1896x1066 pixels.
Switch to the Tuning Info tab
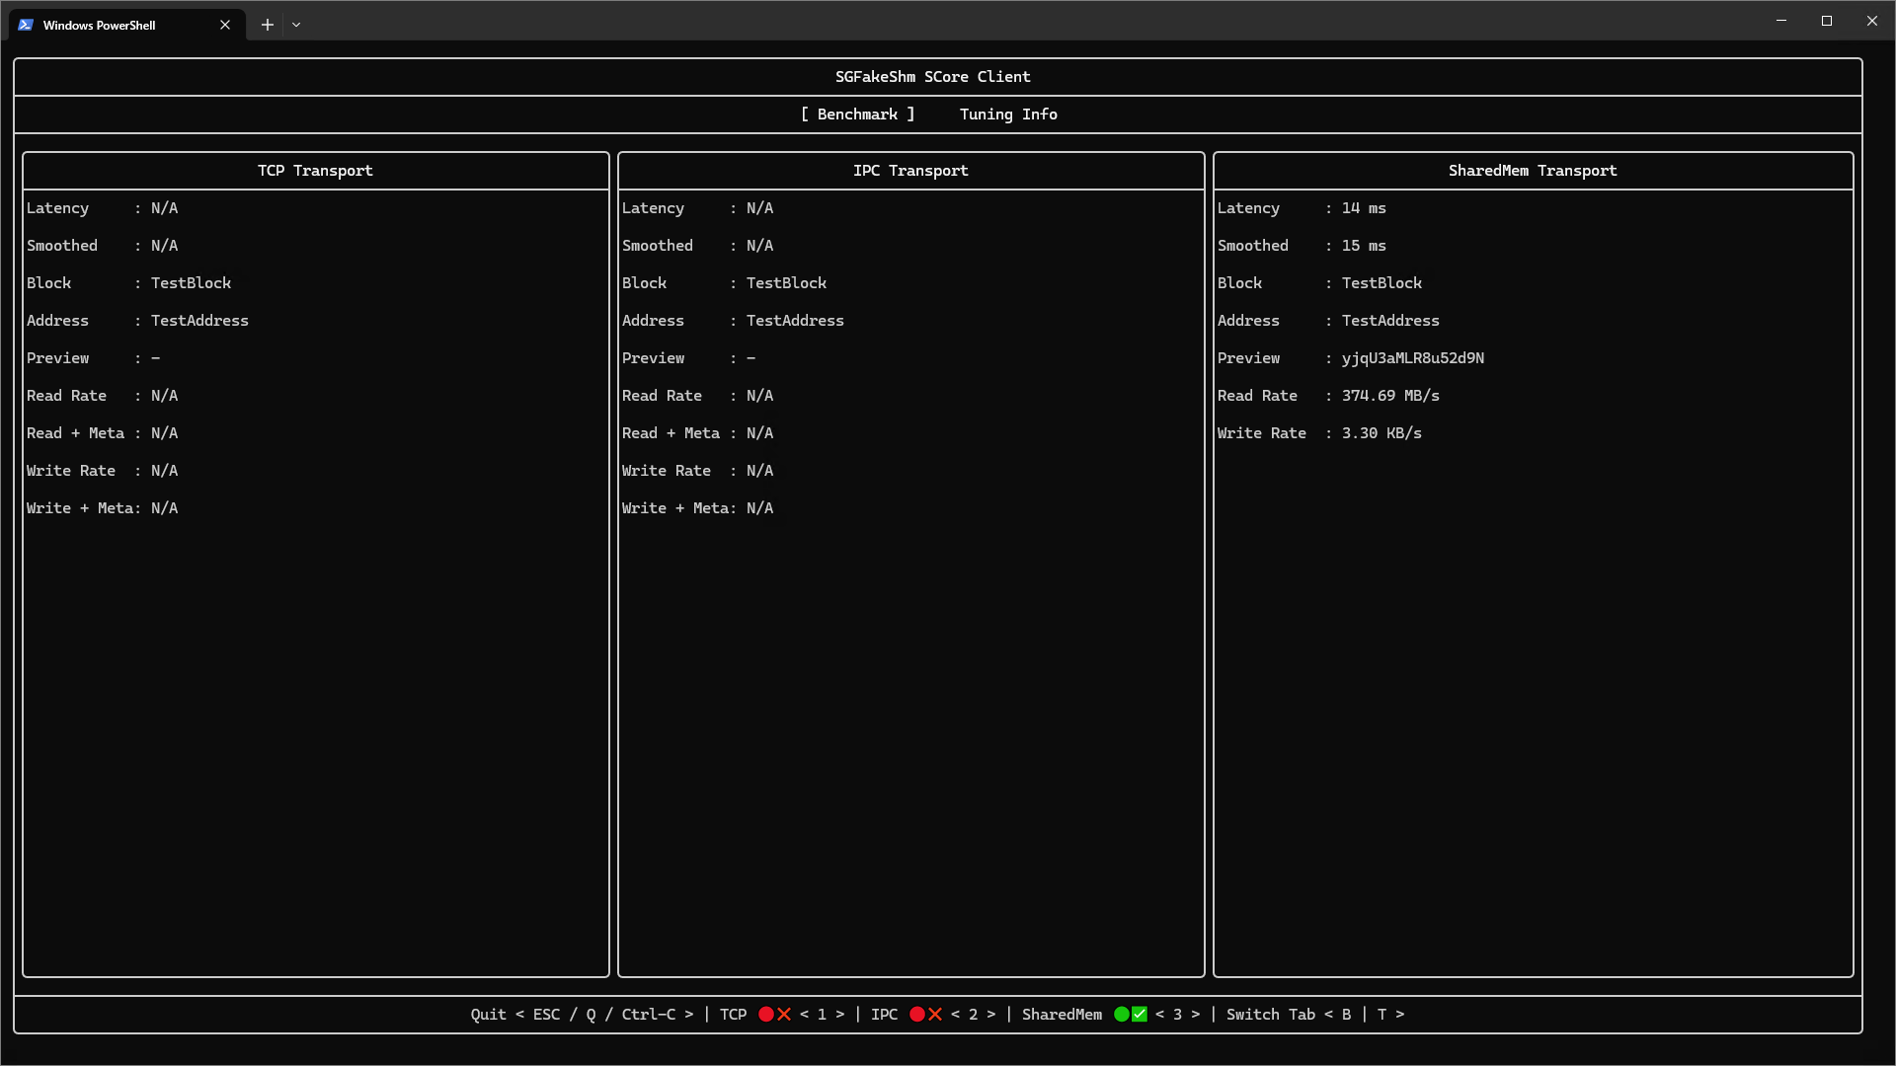tap(1008, 114)
